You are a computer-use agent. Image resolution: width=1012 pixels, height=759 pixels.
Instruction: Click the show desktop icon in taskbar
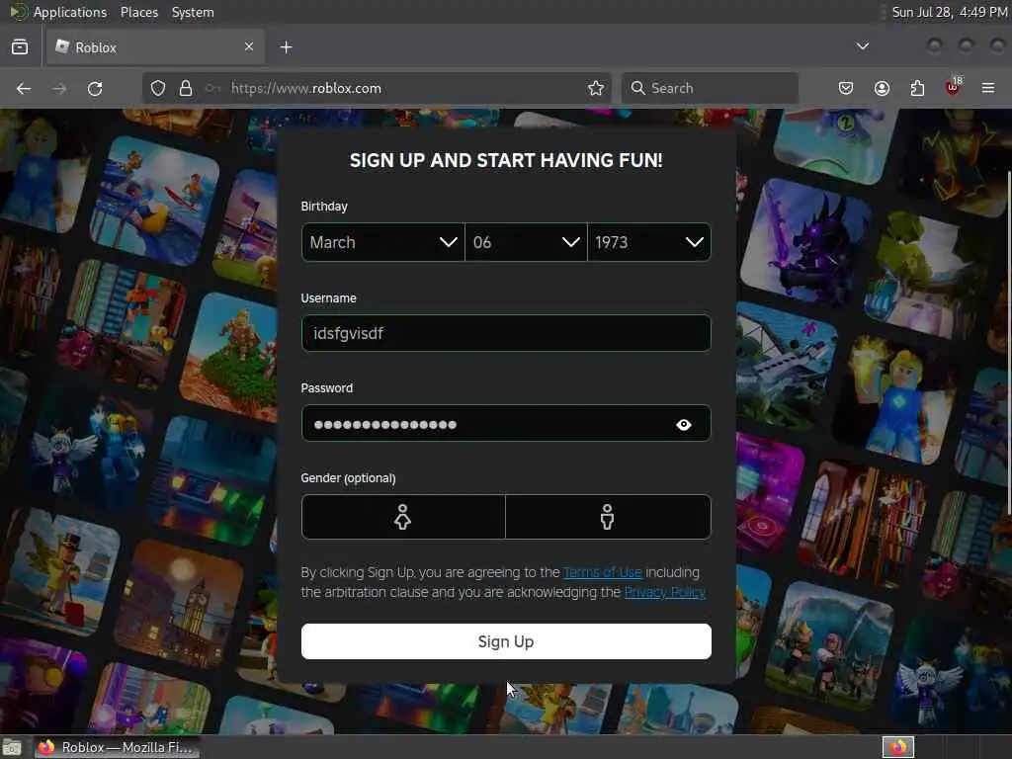coord(12,747)
